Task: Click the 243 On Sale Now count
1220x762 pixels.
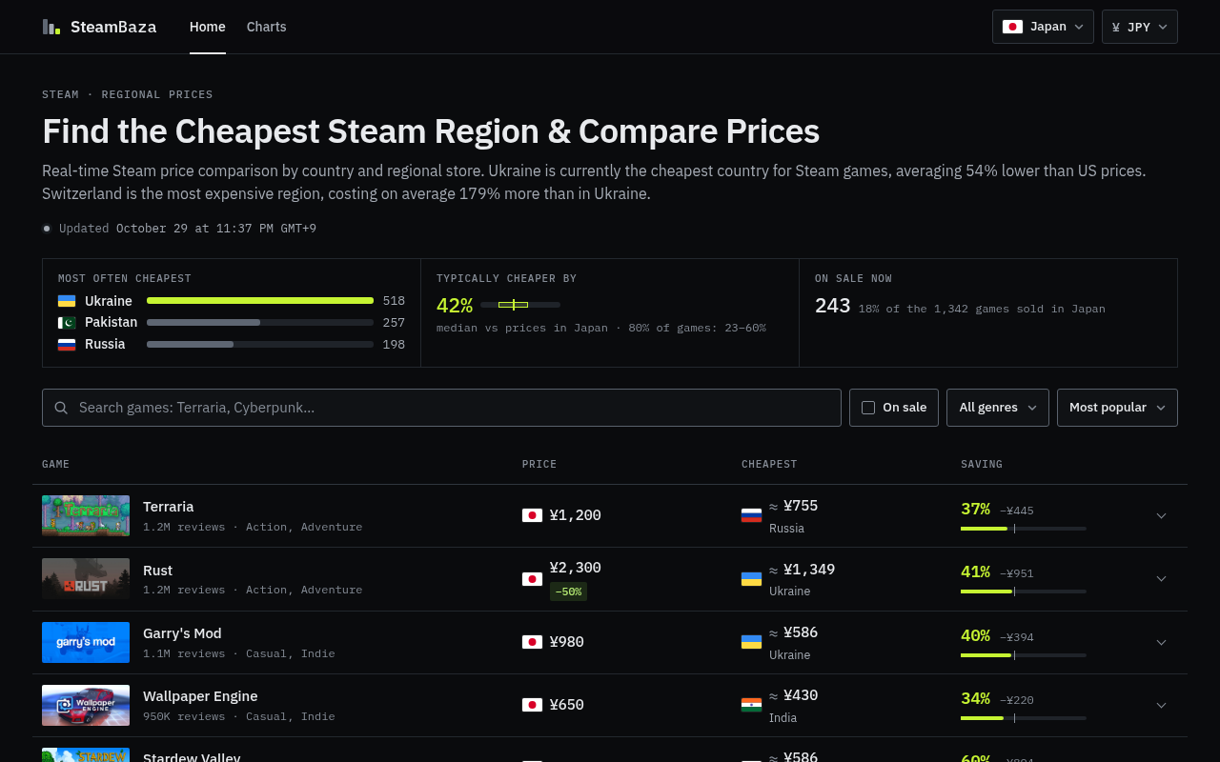Action: pos(833,306)
